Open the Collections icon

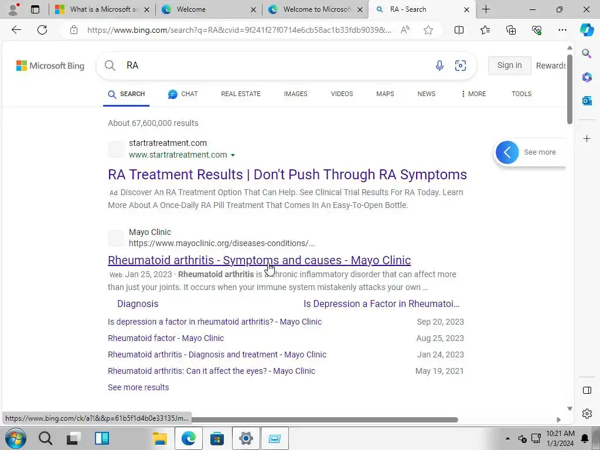point(511,30)
